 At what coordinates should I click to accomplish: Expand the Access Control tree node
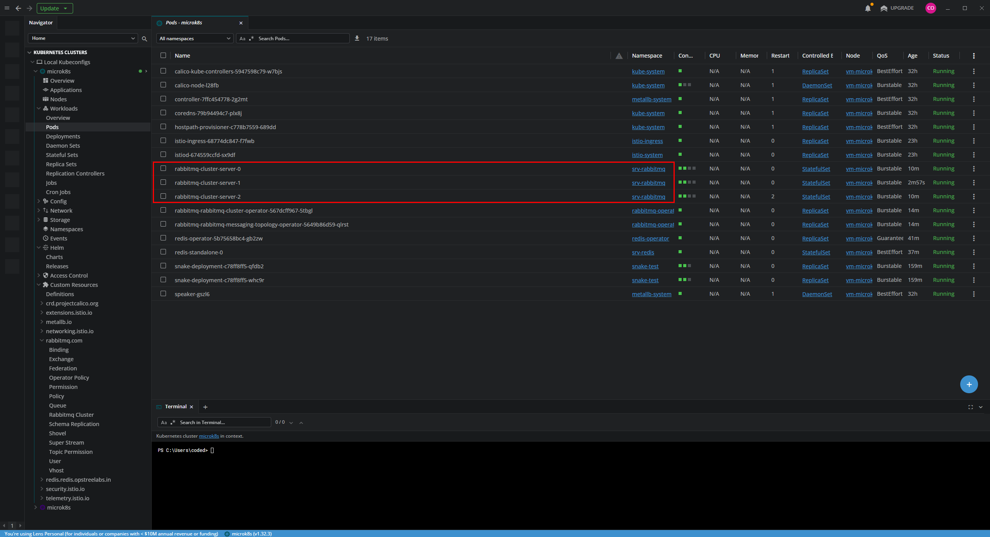pos(39,276)
